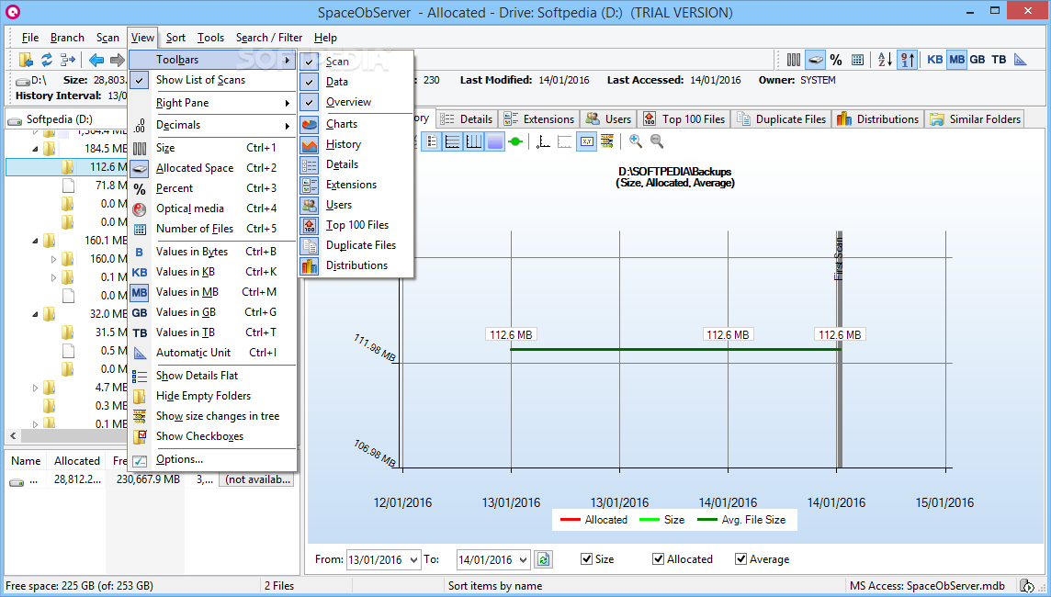Go back with the blue left arrow
The height and width of the screenshot is (597, 1051).
[96, 60]
